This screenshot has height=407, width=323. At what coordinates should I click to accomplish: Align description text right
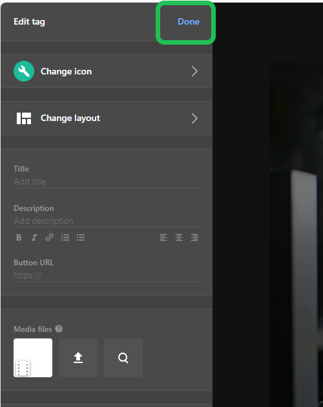coord(194,237)
